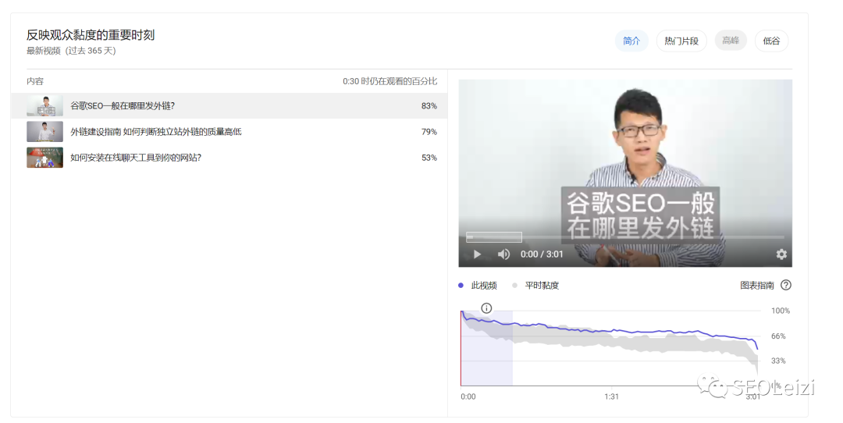Viewport: 843px width, 423px height.
Task: Click the 0:30 时仍在观看的百分比 column header
Action: point(389,81)
